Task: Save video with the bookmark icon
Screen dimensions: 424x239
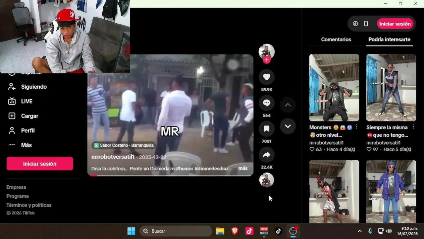Action: [x=267, y=129]
